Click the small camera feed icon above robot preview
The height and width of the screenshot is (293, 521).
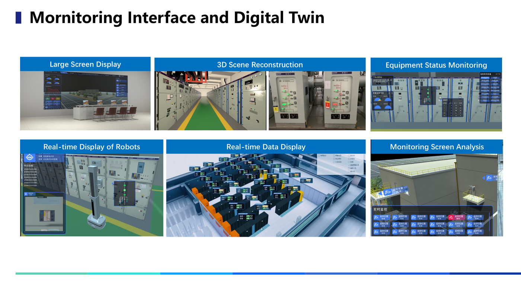pyautogui.click(x=26, y=194)
